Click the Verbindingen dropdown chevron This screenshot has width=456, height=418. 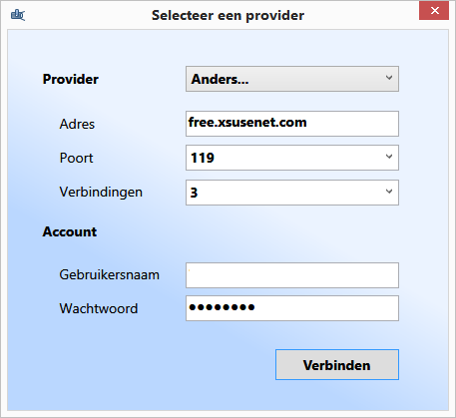389,192
